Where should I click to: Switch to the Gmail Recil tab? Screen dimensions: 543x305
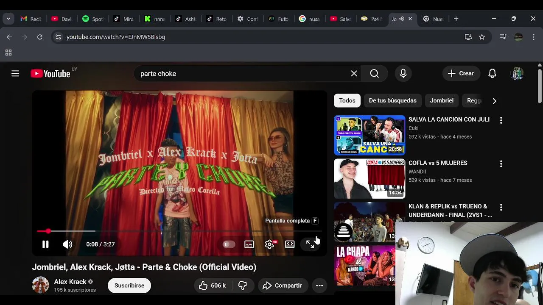coord(31,19)
